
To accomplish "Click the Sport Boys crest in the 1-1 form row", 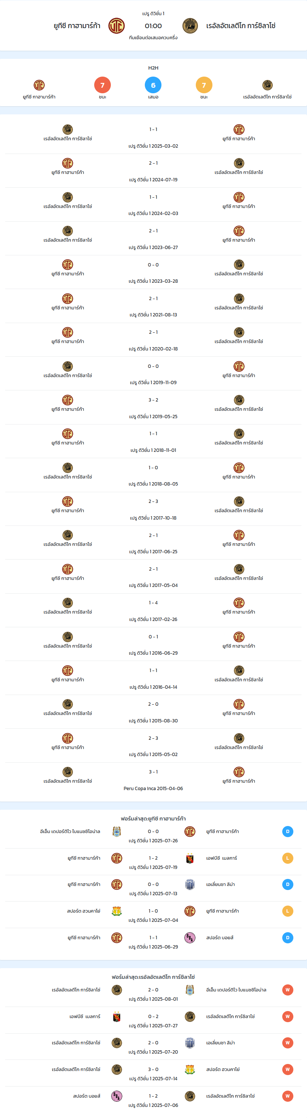I will 190,937.
